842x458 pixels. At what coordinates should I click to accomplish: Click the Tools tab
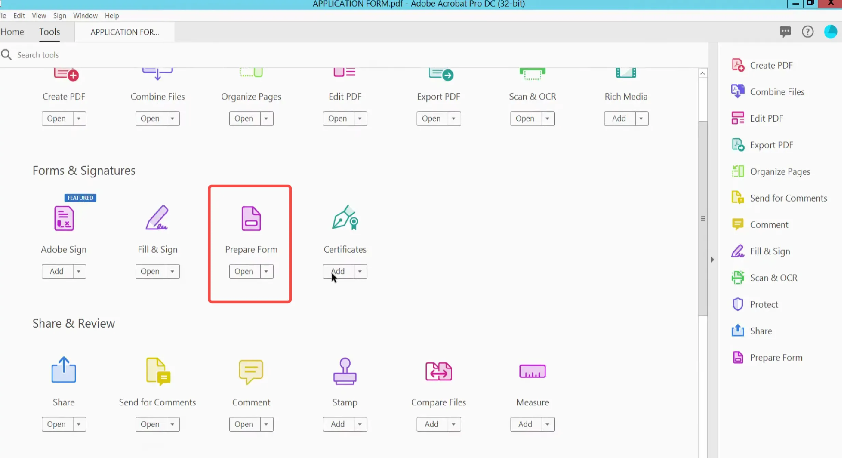[50, 32]
